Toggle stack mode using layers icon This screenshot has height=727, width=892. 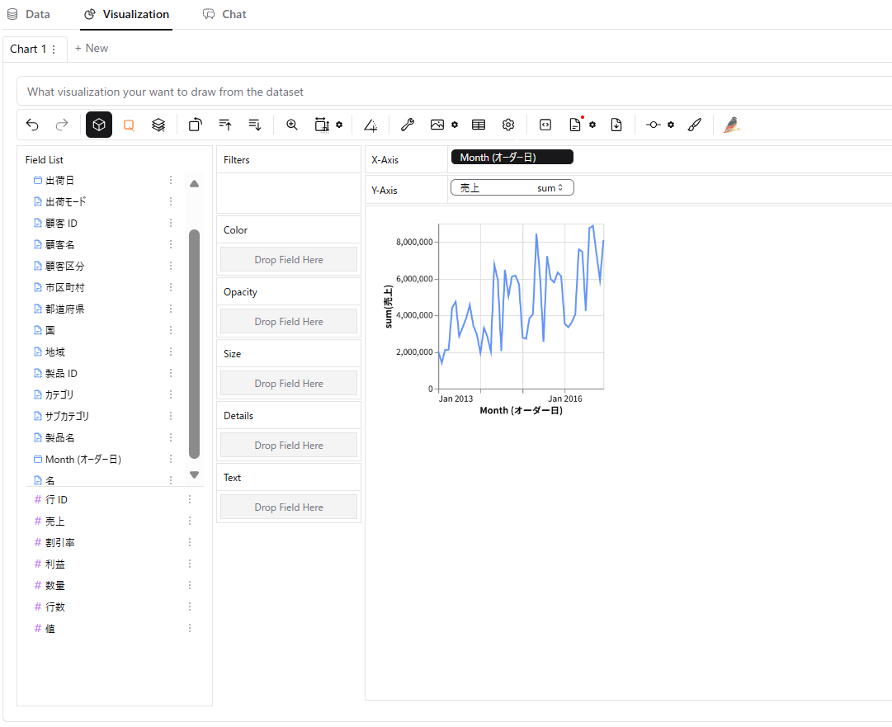click(x=157, y=124)
